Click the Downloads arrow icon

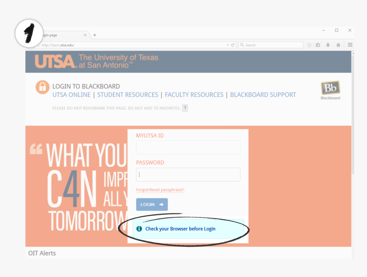(x=327, y=44)
